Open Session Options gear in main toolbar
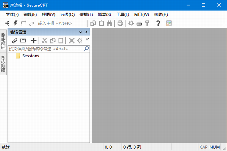Screen dimensions: 227x151 point(131,24)
